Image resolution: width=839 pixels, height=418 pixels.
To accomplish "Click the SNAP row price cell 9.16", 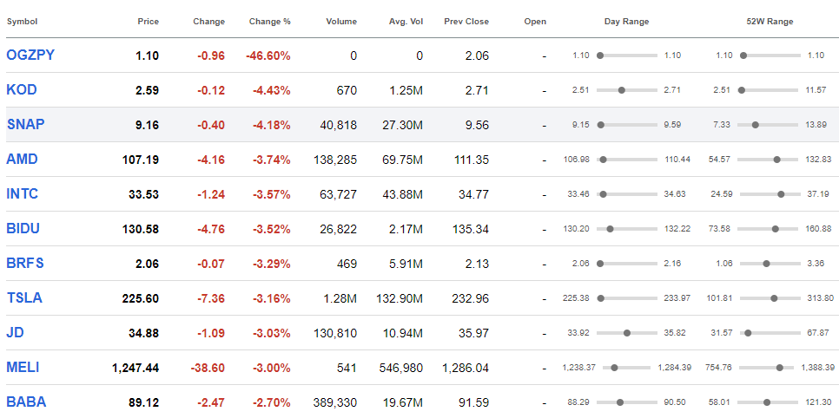I will click(147, 125).
